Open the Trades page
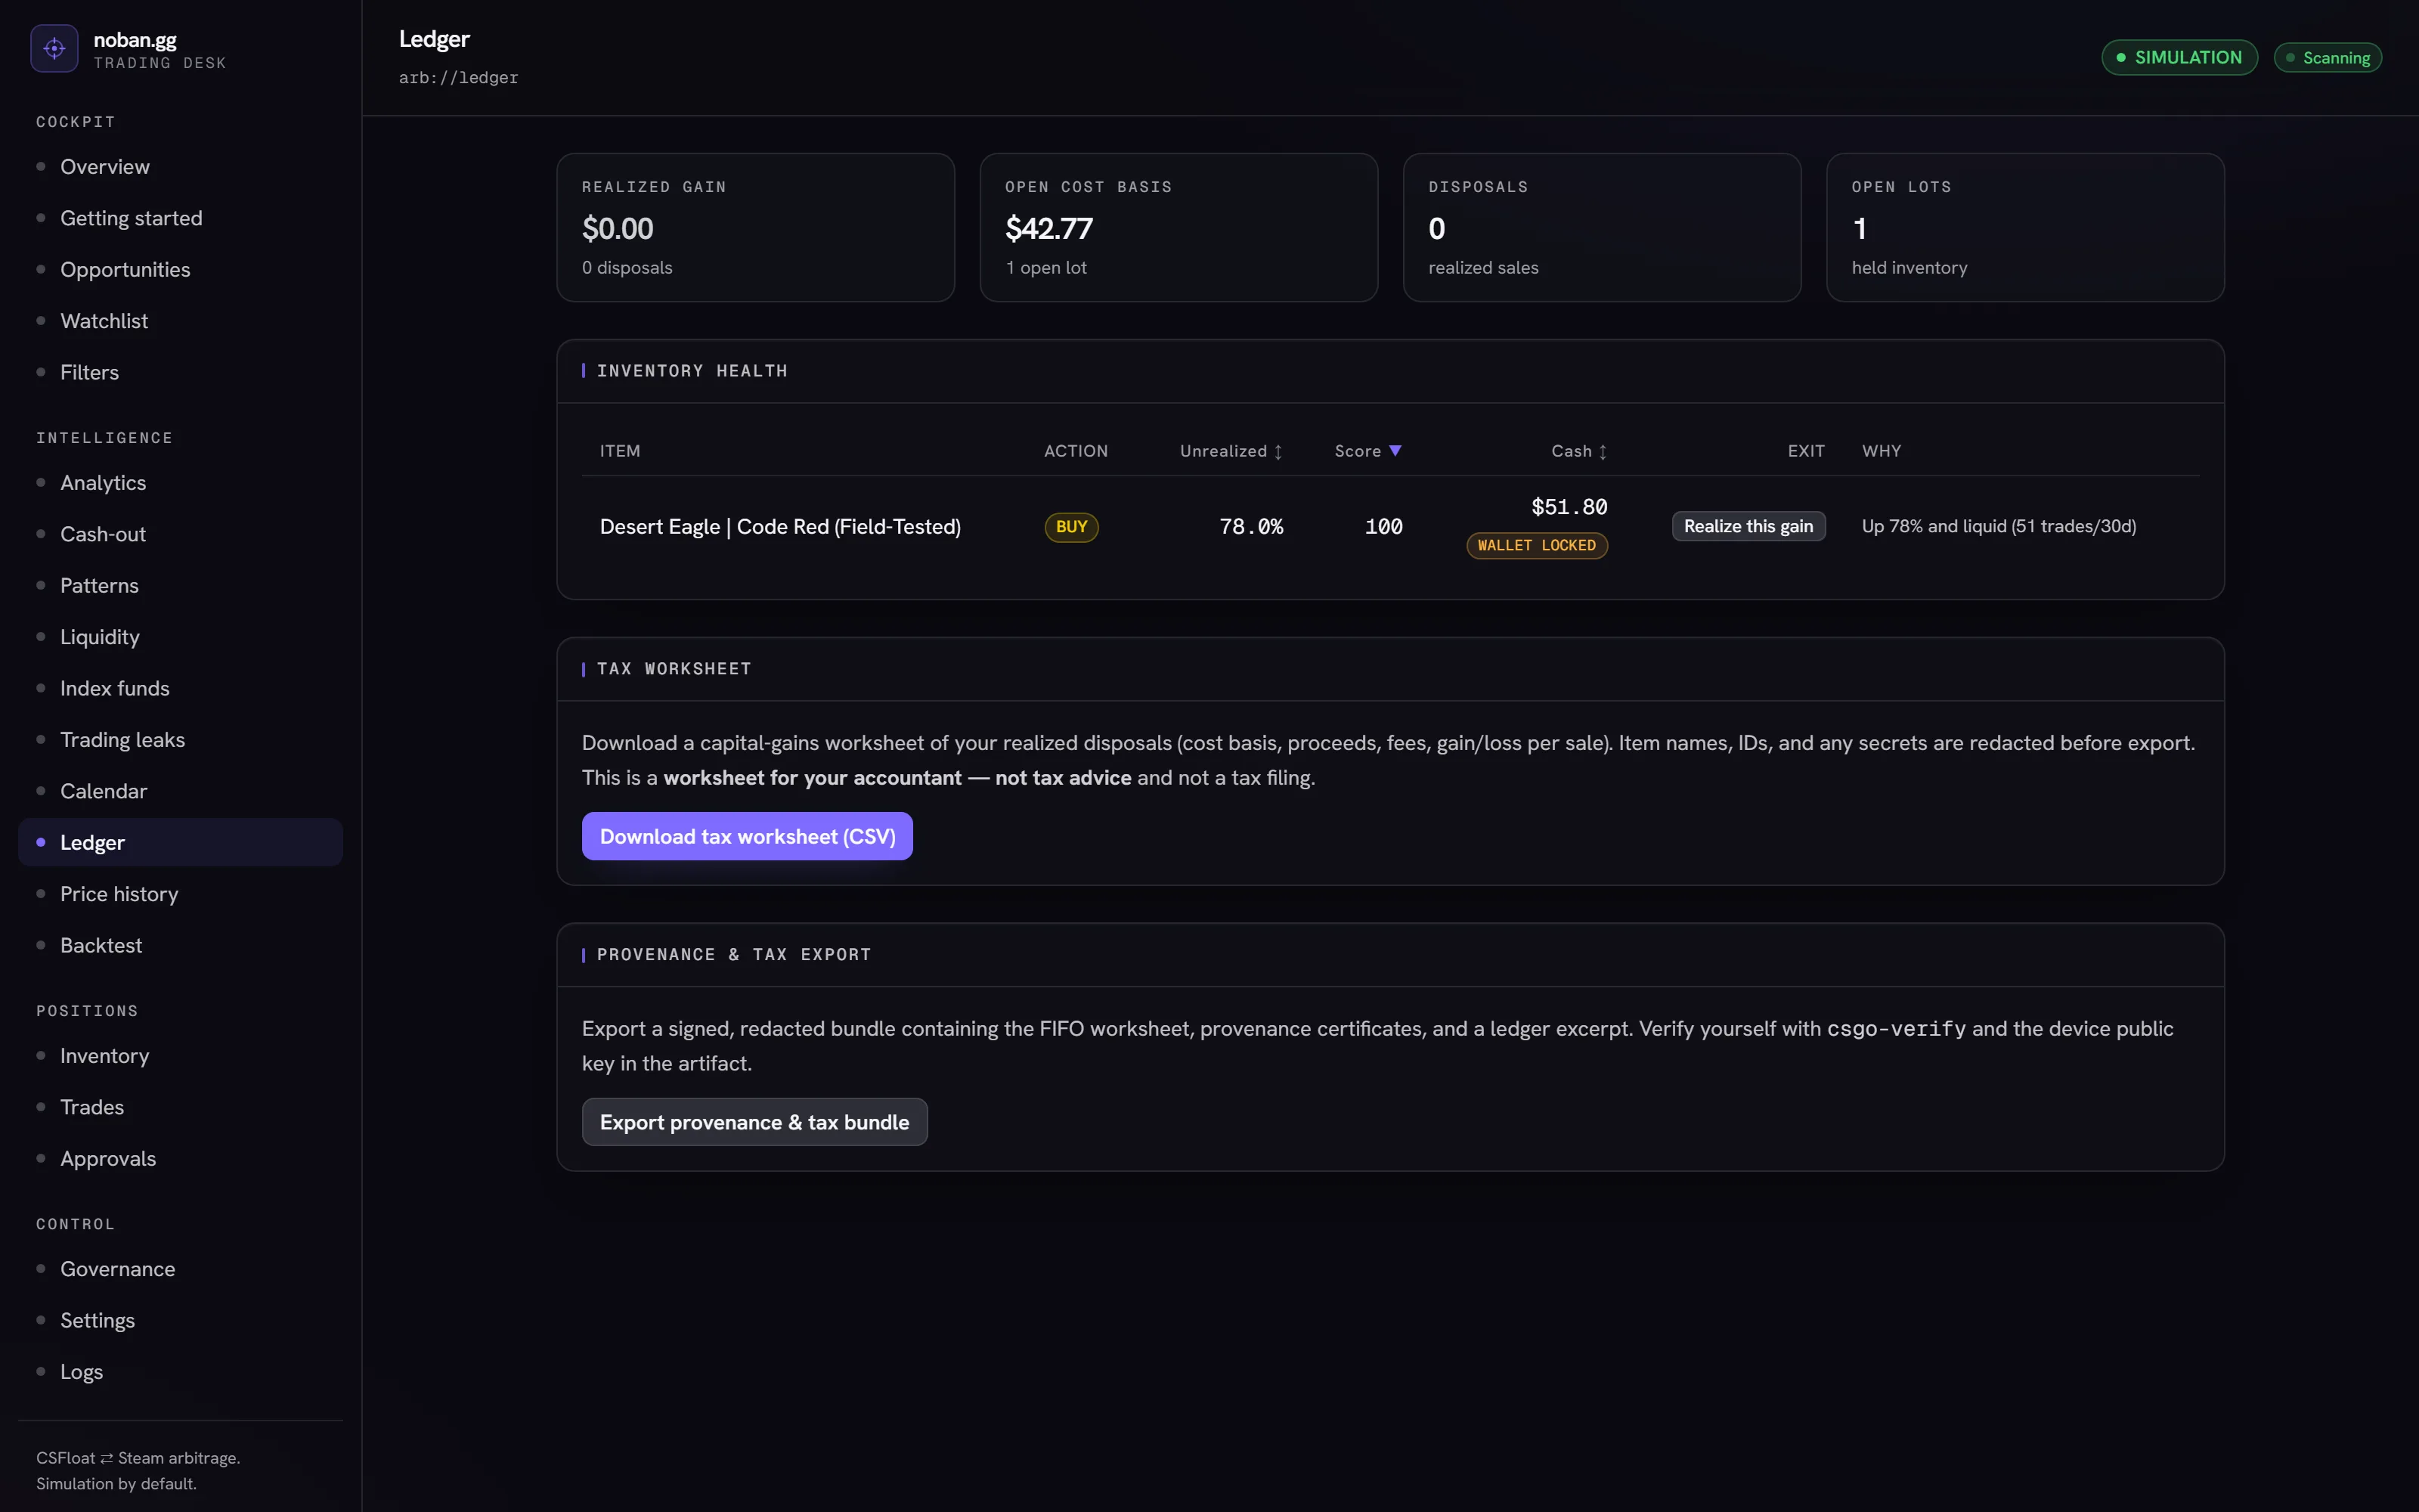The height and width of the screenshot is (1512, 2419). point(181,1107)
